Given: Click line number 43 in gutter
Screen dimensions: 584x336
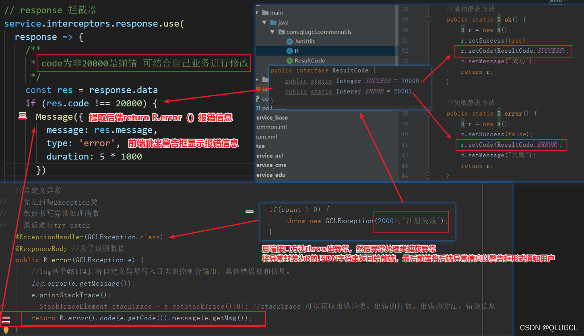Looking at the screenshot, I should (x=404, y=166).
